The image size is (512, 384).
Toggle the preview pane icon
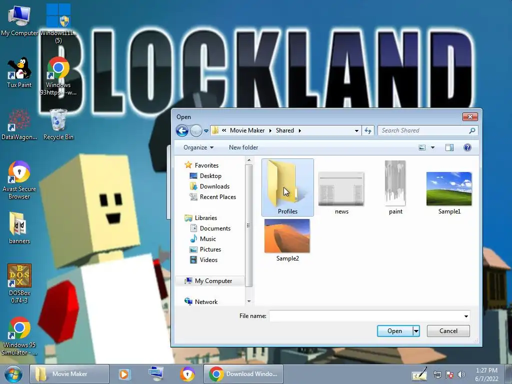449,147
